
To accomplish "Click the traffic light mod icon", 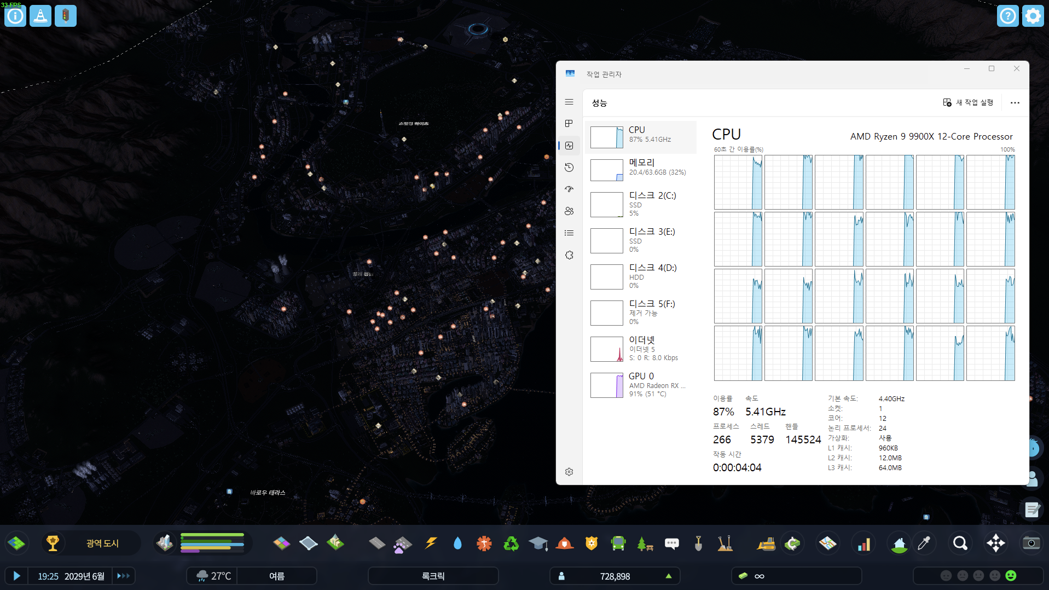I will tap(66, 16).
